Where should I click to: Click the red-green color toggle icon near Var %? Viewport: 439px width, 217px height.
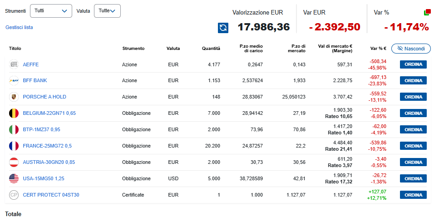click(x=427, y=12)
